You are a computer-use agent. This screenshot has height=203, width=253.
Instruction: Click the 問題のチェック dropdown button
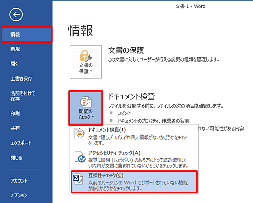tap(86, 108)
